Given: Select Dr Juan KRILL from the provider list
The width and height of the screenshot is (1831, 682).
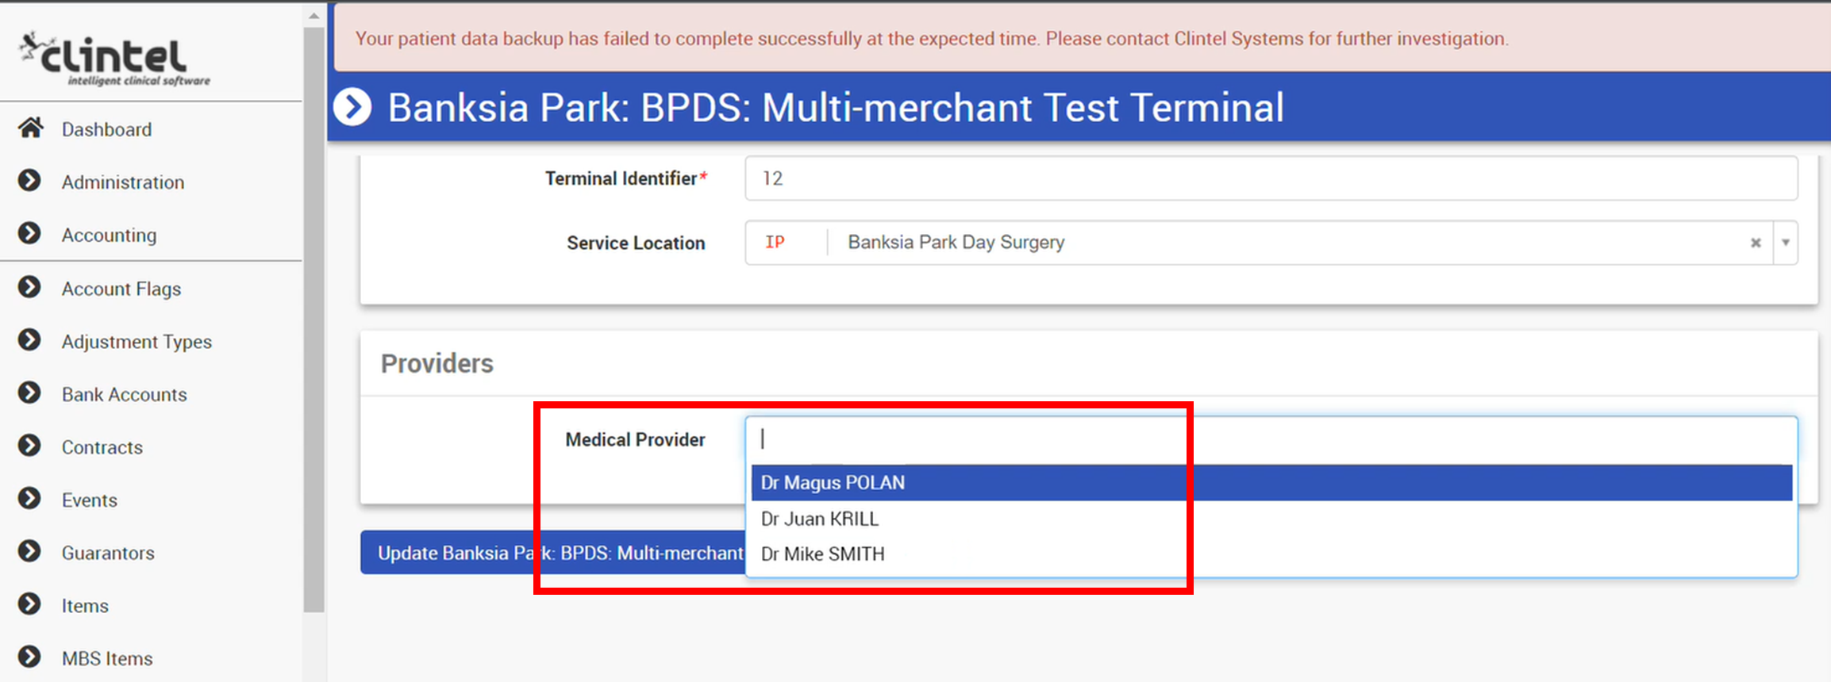Looking at the screenshot, I should [x=819, y=519].
